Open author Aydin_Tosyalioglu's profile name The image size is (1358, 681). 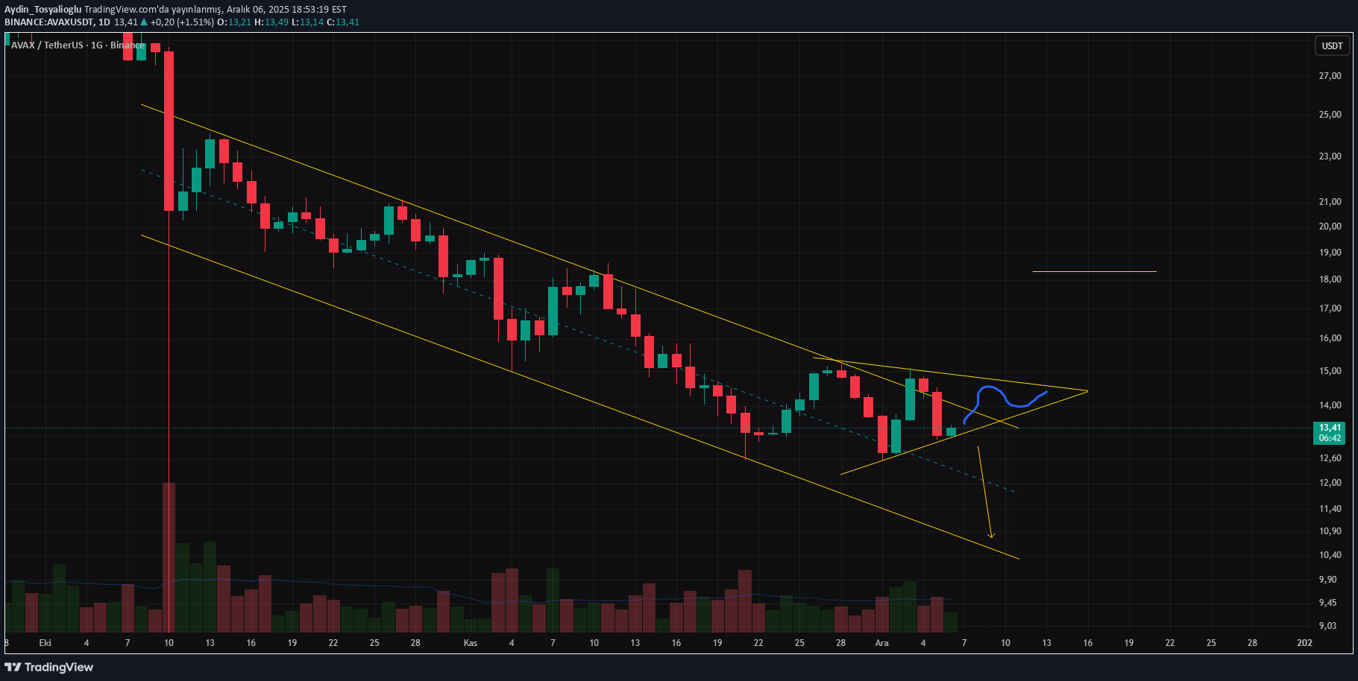point(43,10)
